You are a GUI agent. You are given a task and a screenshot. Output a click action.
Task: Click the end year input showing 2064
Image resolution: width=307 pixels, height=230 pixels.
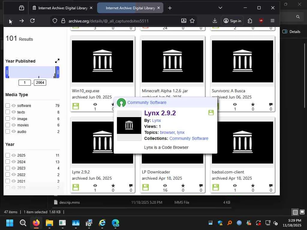pos(40,83)
